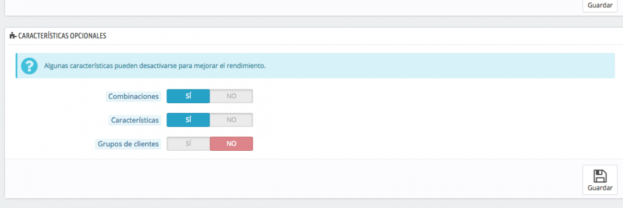623x208 pixels.
Task: Click the Características opcionales panel title
Action: coord(62,36)
